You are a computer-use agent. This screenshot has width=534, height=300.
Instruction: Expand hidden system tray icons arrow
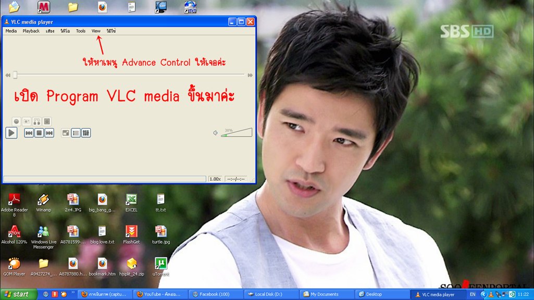pyautogui.click(x=483, y=294)
